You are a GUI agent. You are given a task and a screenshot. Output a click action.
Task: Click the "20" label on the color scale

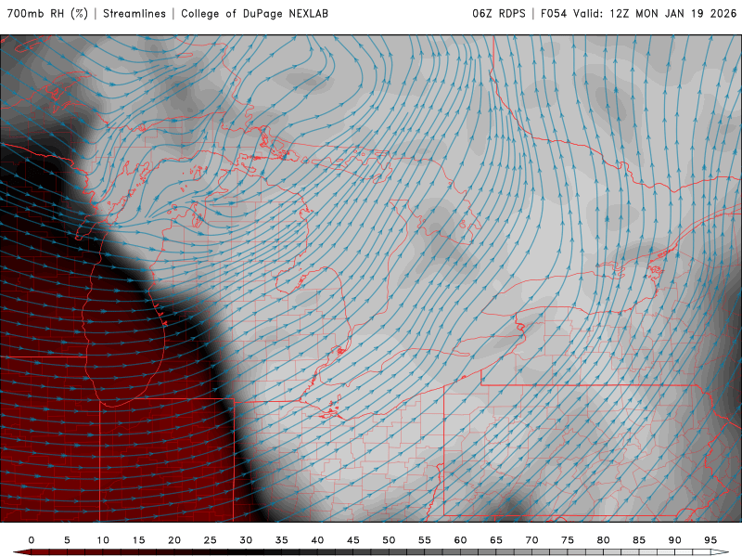174,540
